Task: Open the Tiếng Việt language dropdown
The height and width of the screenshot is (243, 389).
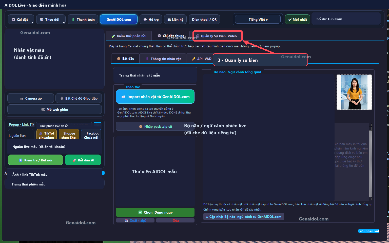Action: 258,20
